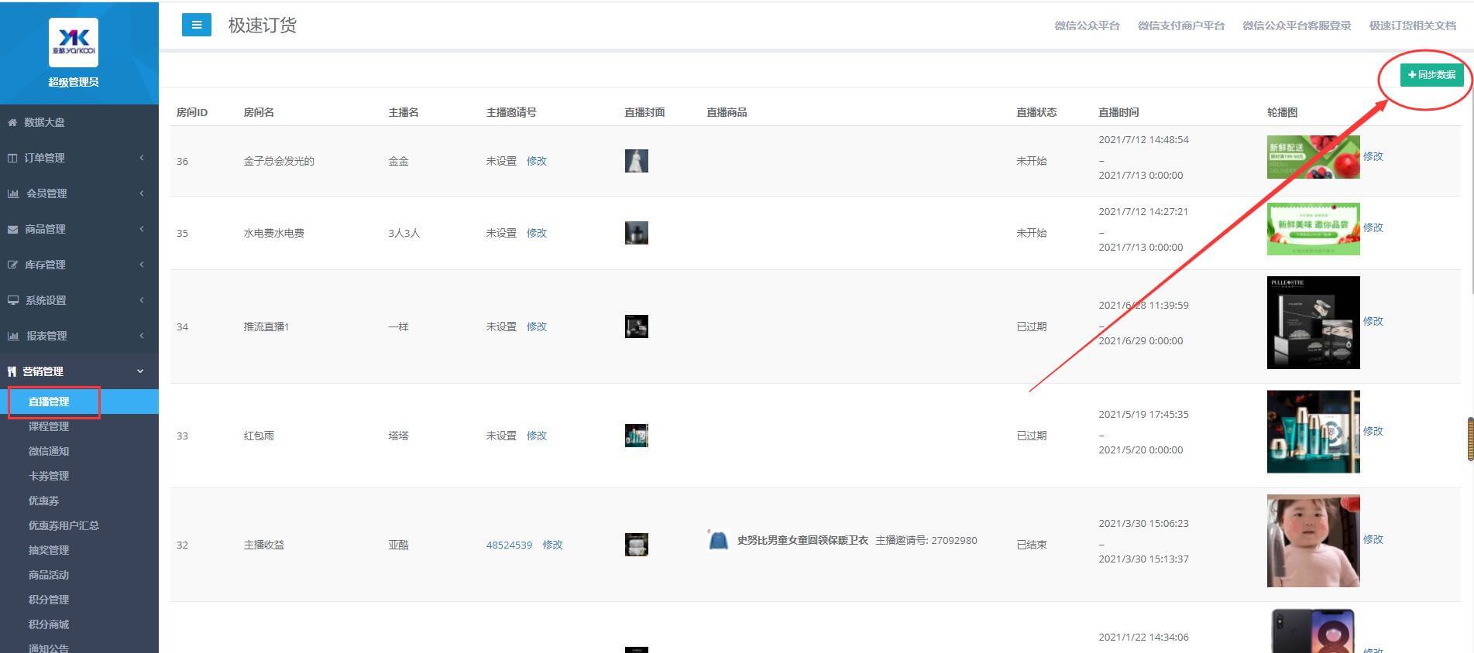This screenshot has width=1474, height=653.
Task: Click the page vertical scrollbar handle
Action: pos(1470,439)
